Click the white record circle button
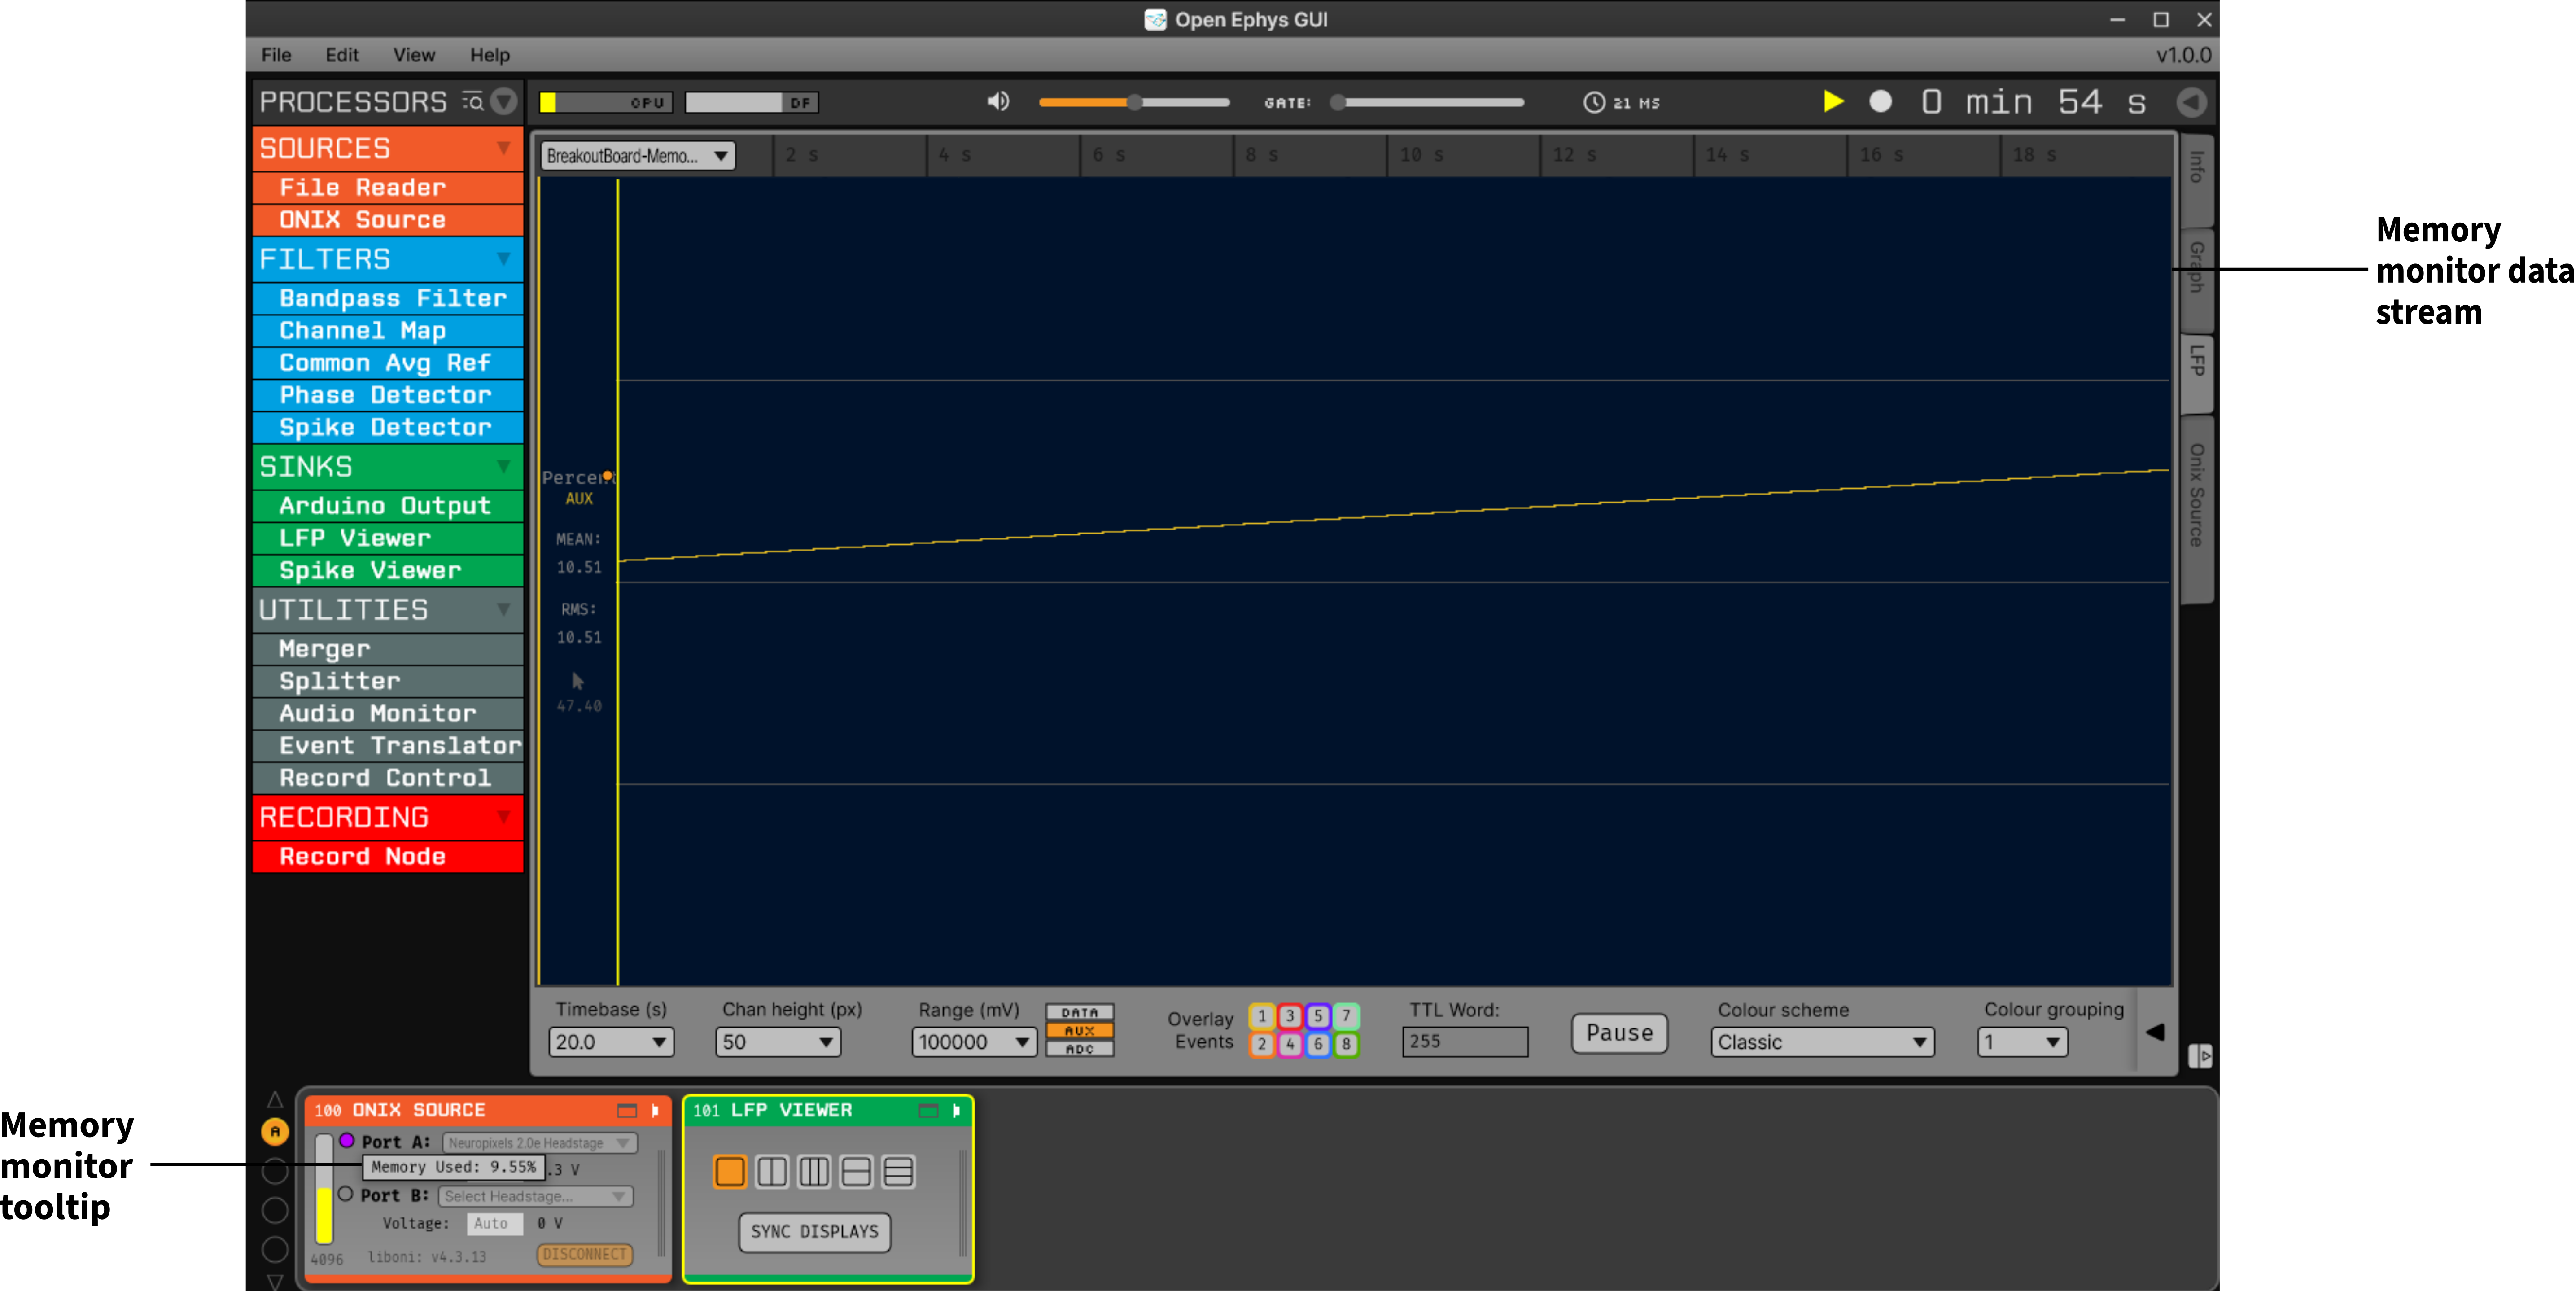This screenshot has height=1291, width=2576. (x=1880, y=101)
